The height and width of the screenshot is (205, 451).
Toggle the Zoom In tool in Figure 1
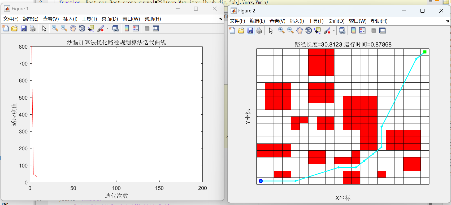pyautogui.click(x=55, y=29)
